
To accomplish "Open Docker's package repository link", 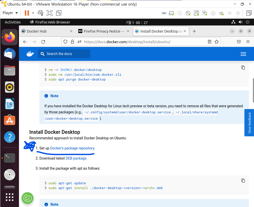I will (x=72, y=148).
